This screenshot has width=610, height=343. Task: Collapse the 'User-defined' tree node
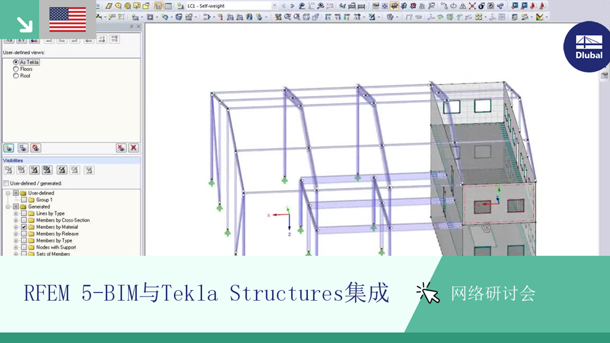[8, 193]
